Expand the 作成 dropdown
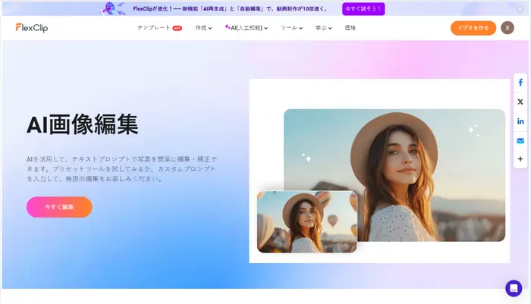The image size is (531, 304). tap(203, 28)
